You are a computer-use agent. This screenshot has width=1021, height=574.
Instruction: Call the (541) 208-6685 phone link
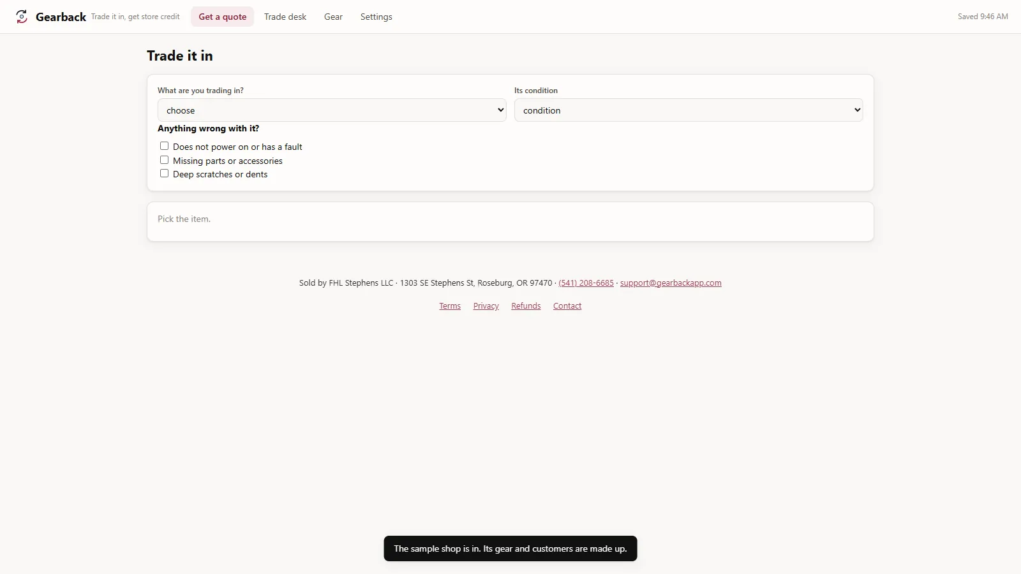(586, 283)
